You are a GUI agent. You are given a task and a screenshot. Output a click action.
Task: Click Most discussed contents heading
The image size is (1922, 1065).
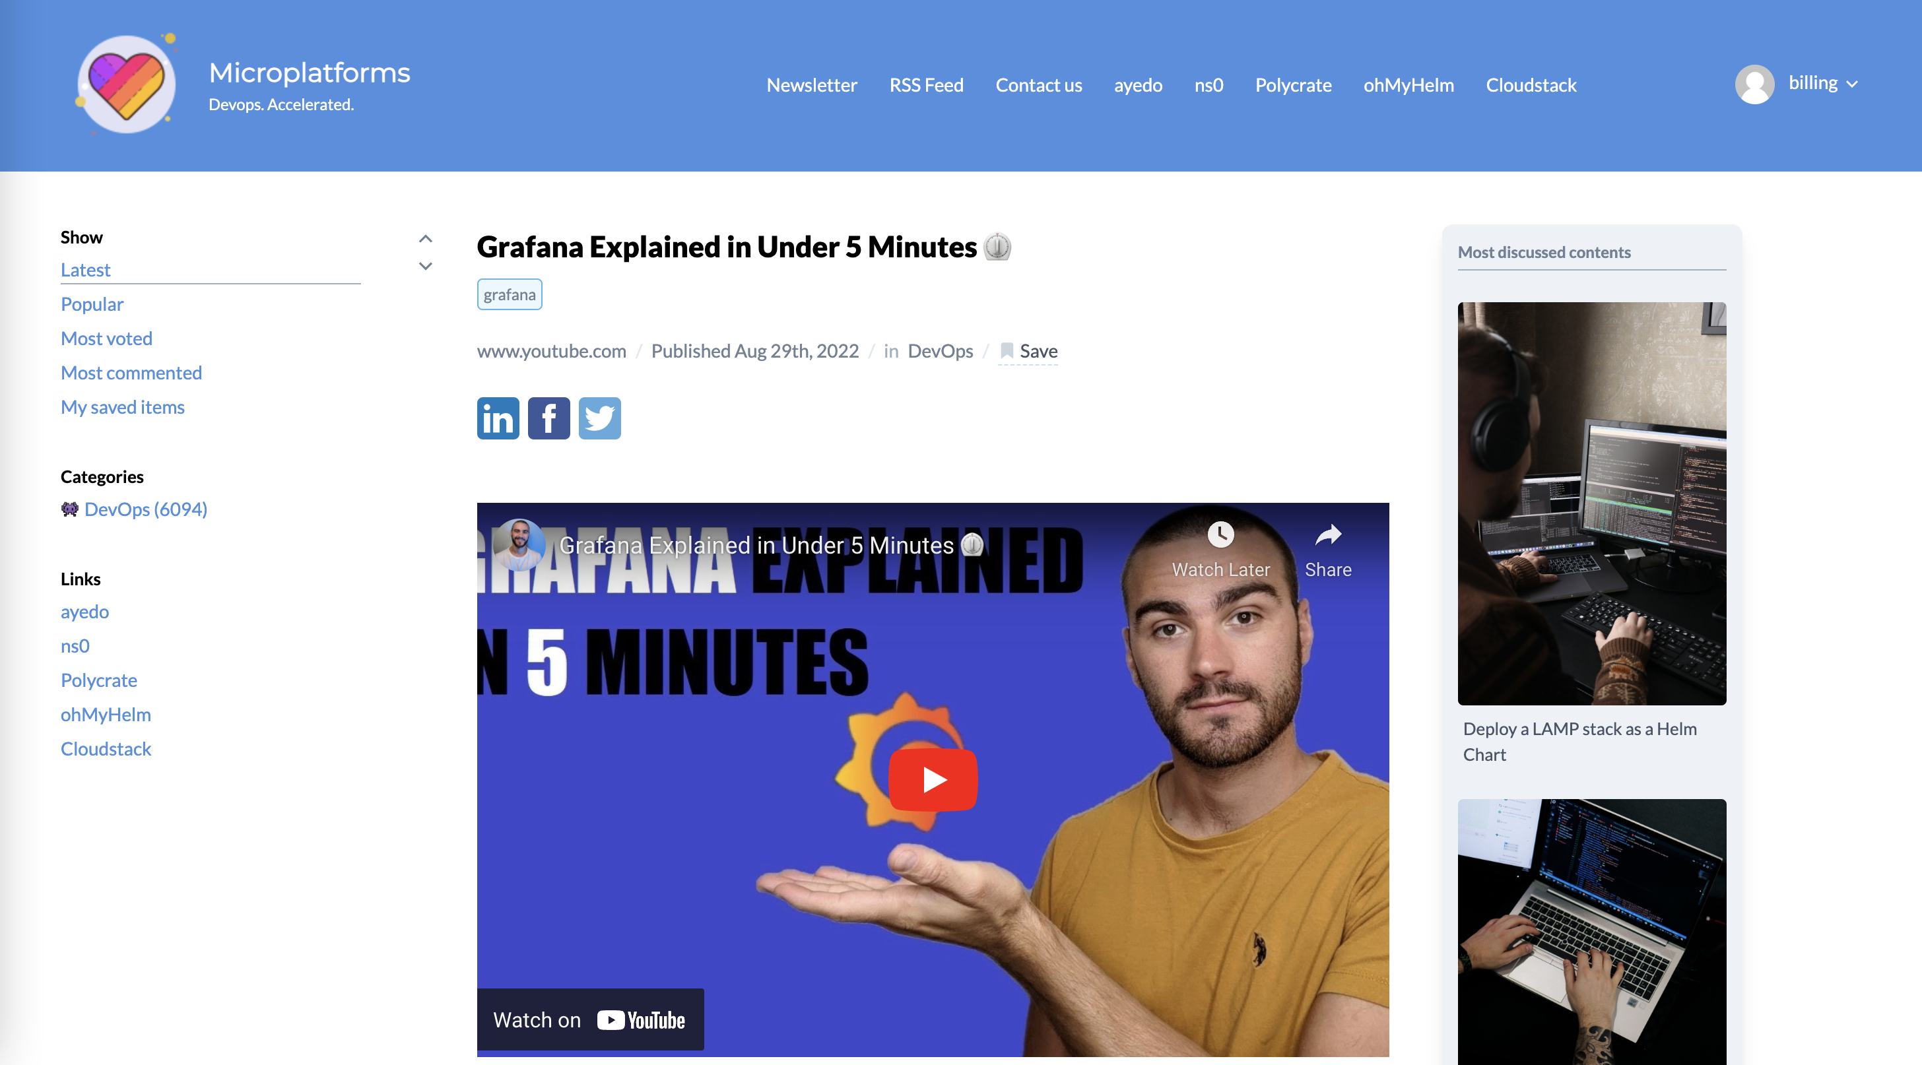pyautogui.click(x=1544, y=252)
